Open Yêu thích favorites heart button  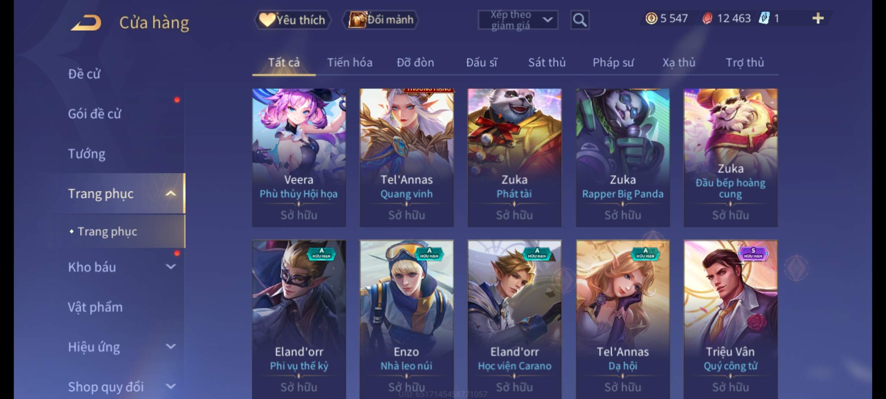(x=292, y=20)
